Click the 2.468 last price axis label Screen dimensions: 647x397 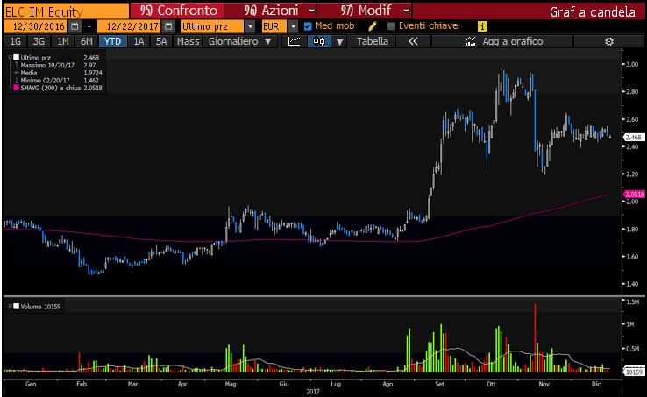[x=634, y=137]
